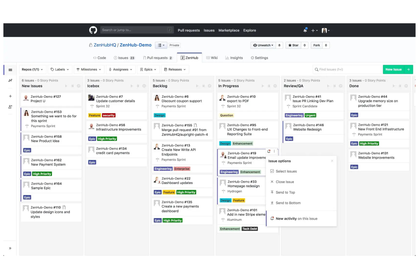Click the Find Issues search field
This screenshot has height=279, width=419.
point(347,69)
